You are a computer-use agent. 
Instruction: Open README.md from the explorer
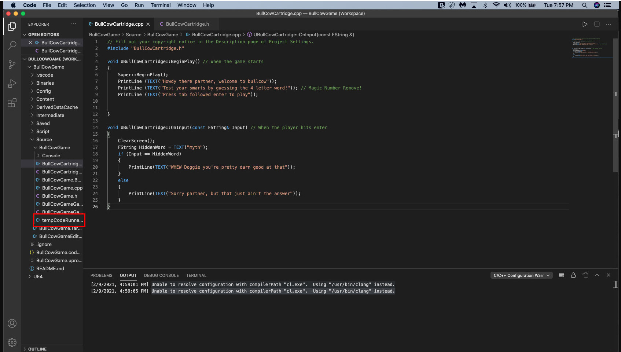(50, 268)
